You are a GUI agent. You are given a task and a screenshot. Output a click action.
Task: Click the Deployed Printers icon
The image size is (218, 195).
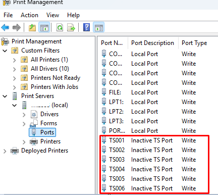(15, 151)
